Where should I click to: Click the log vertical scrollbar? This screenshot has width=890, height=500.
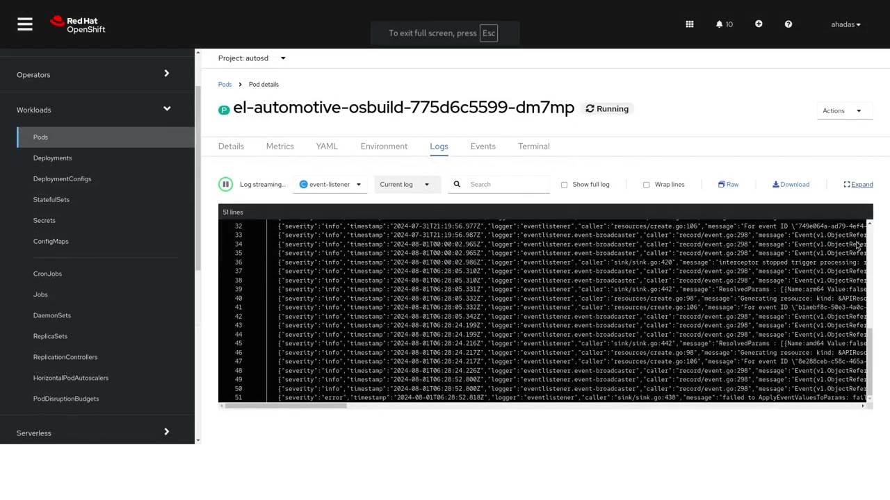[x=870, y=361]
